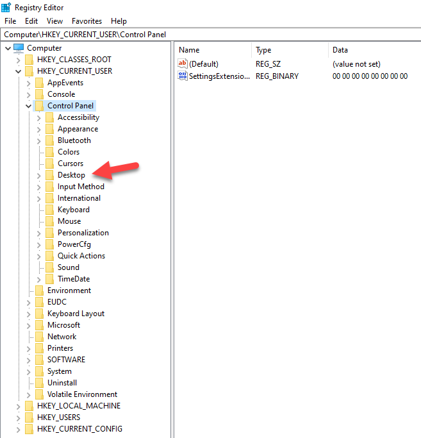Collapse the HKEY_CURRENT_USER hive

(x=18, y=71)
